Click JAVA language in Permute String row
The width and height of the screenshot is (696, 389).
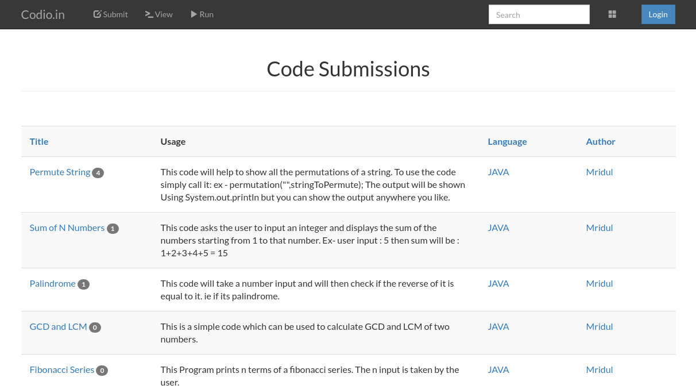(x=498, y=172)
